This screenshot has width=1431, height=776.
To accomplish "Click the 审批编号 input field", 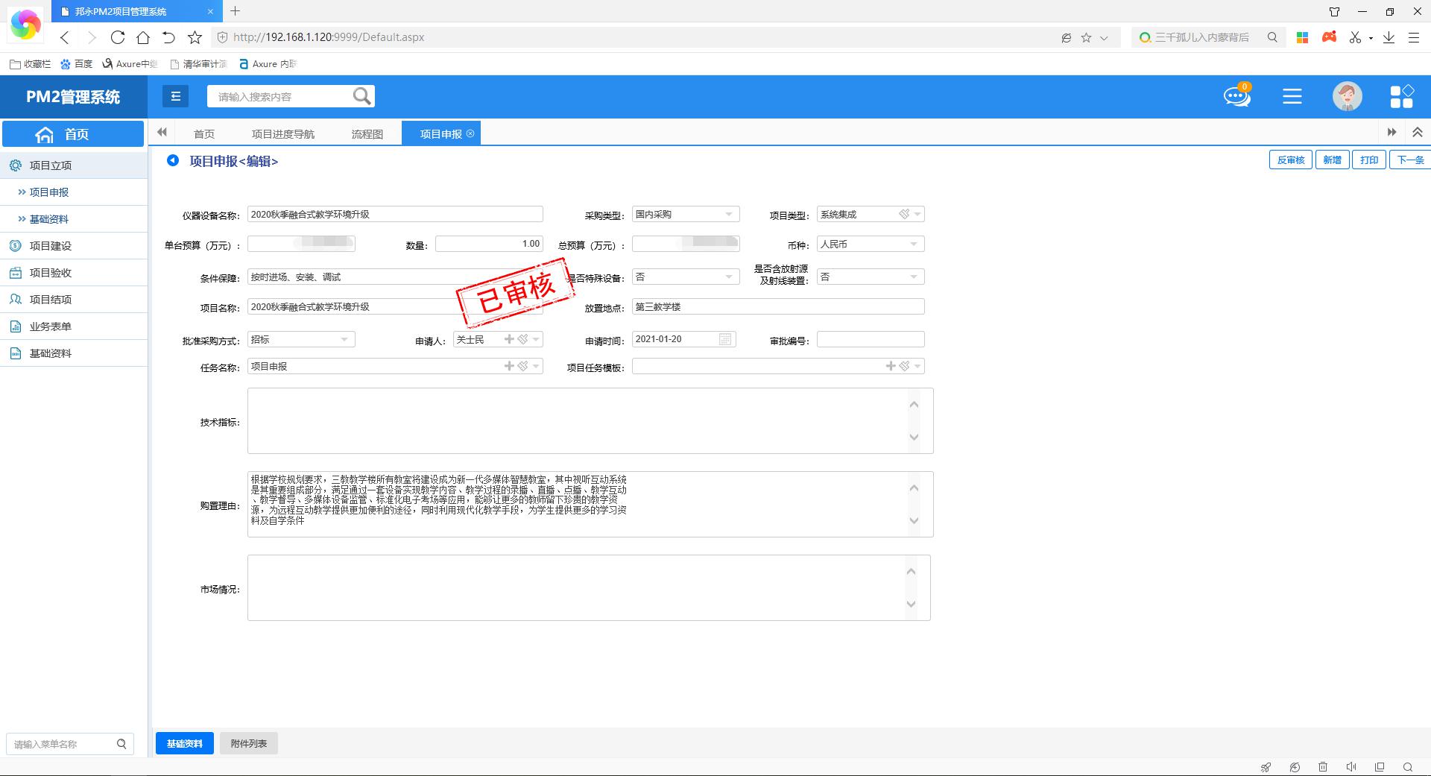I will click(870, 340).
